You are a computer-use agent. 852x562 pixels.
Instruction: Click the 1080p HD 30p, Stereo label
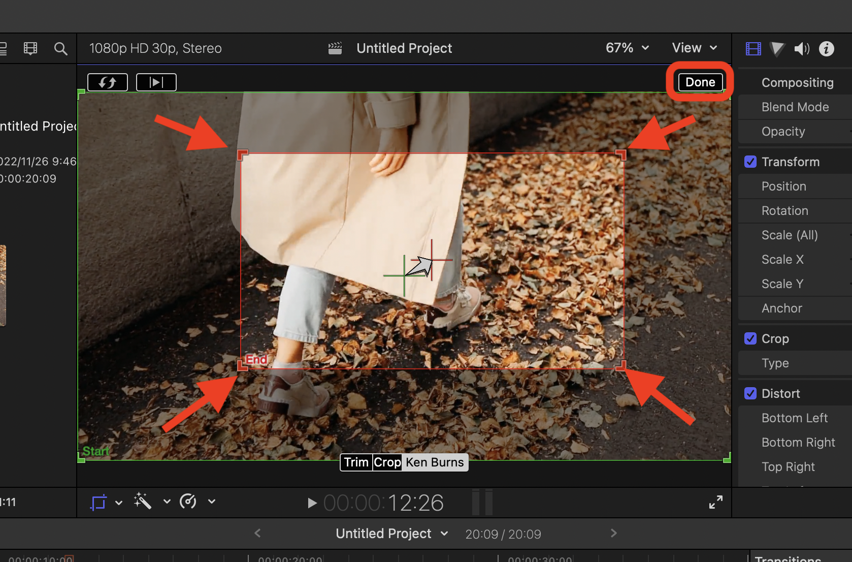(155, 48)
